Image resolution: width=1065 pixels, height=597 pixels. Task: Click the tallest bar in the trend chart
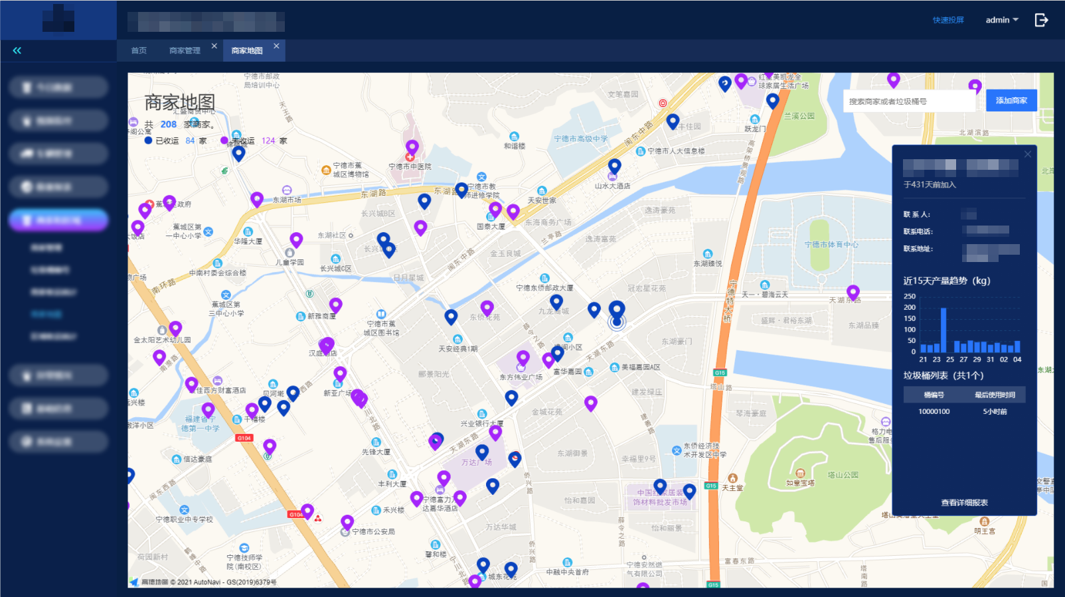click(x=943, y=330)
